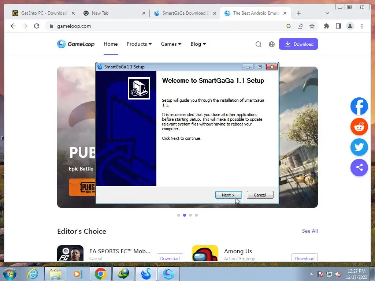Cancel the SmartGaGa Setup wizard
Image resolution: width=375 pixels, height=281 pixels.
[260, 195]
